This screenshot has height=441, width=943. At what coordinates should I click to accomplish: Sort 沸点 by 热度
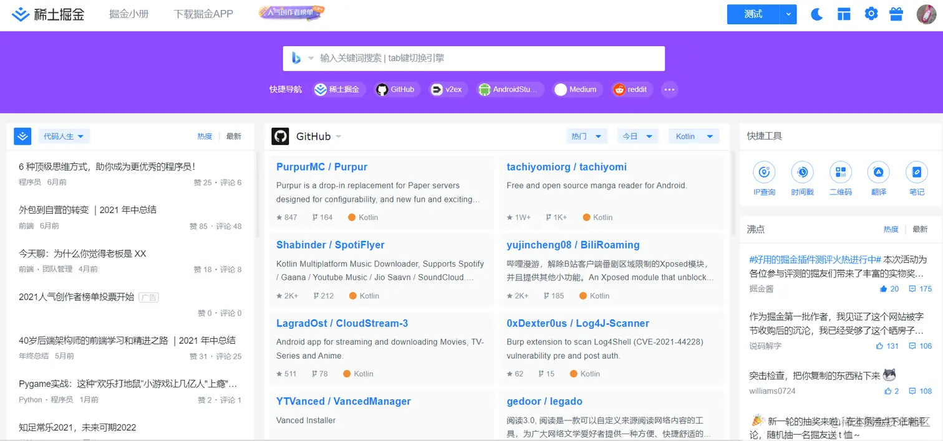click(891, 229)
